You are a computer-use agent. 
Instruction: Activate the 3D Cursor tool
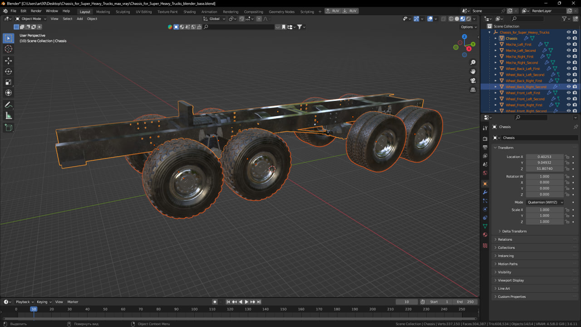point(8,49)
